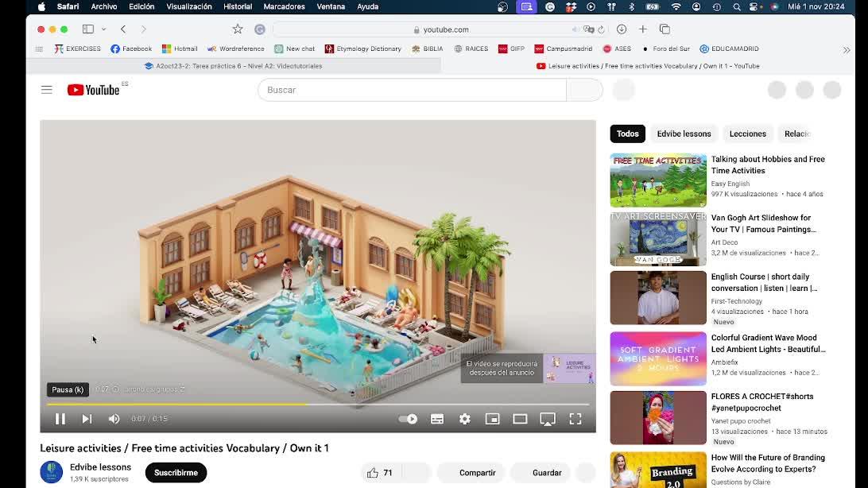Open the translate icon in address bar
Screen dimensions: 868x488
pyautogui.click(x=588, y=29)
